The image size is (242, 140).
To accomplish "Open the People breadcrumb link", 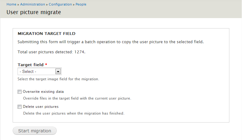I will [x=81, y=4].
